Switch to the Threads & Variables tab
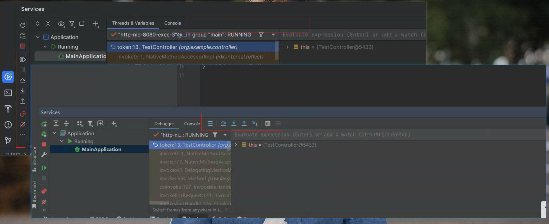This screenshot has height=224, width=549. pyautogui.click(x=133, y=23)
